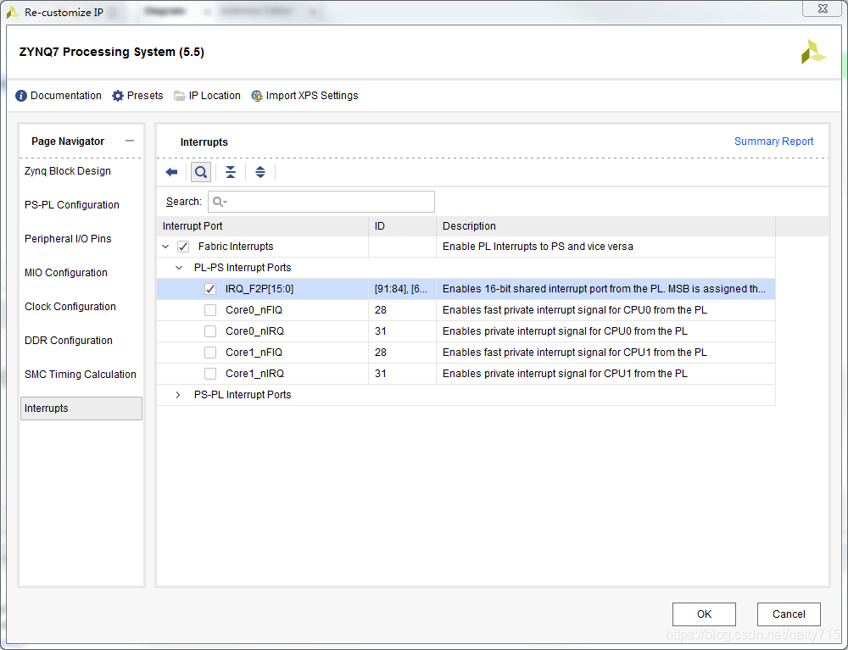Click 'Enable PL Interrupts to PS and vice versa'
This screenshot has width=848, height=650.
[x=538, y=247]
